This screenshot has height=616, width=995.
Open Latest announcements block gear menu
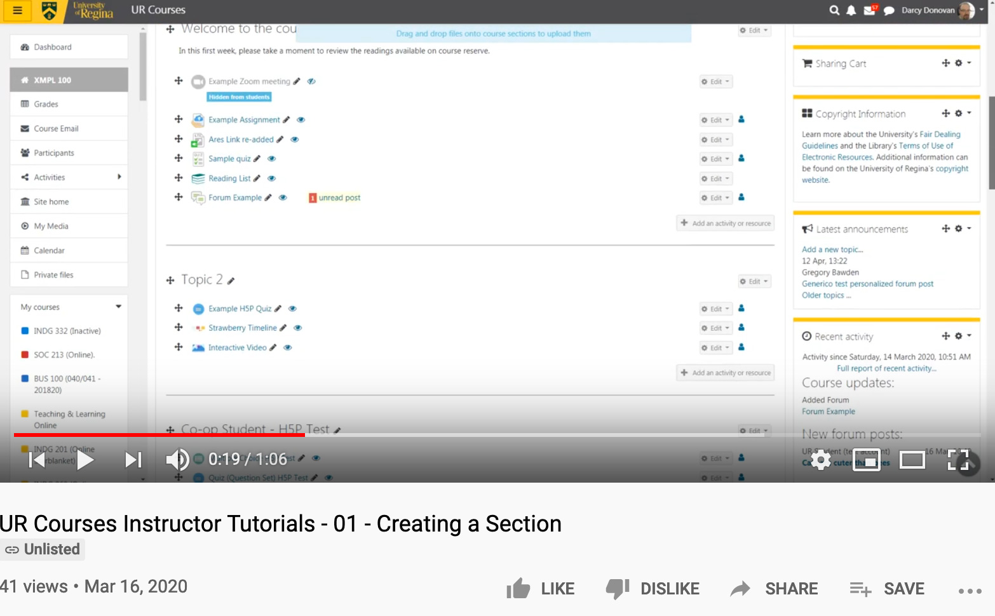click(963, 229)
